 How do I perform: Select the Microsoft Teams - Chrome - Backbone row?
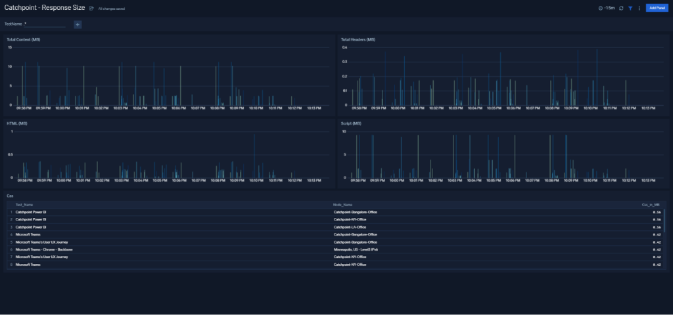click(x=335, y=249)
